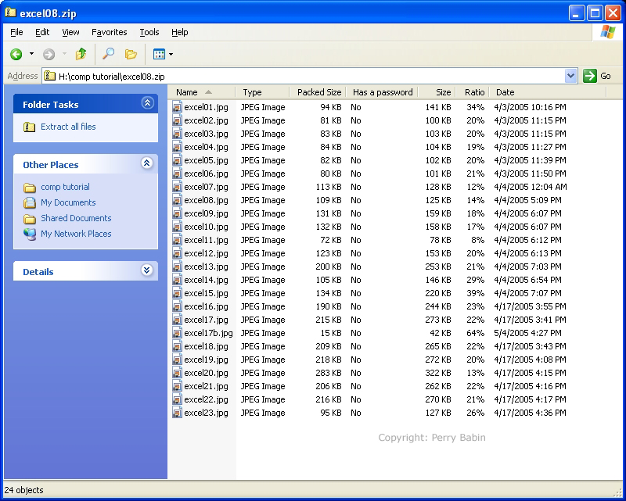626x501 pixels.
Task: Click the Views toolbar icon
Action: 160,54
